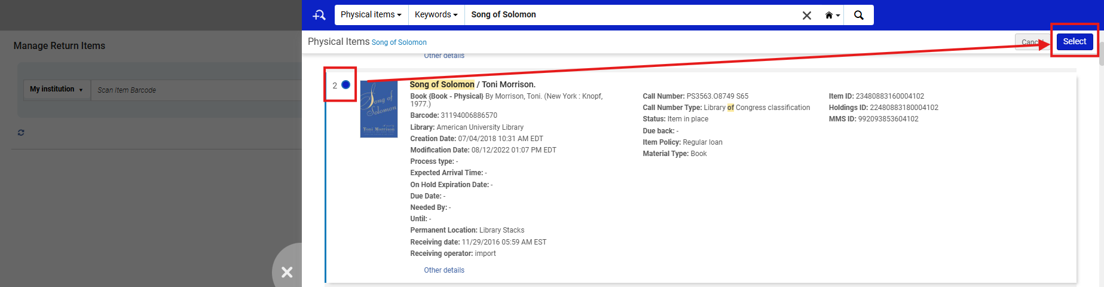The image size is (1104, 287).
Task: Click the refresh icon under Manage Return Items
Action: pyautogui.click(x=21, y=133)
